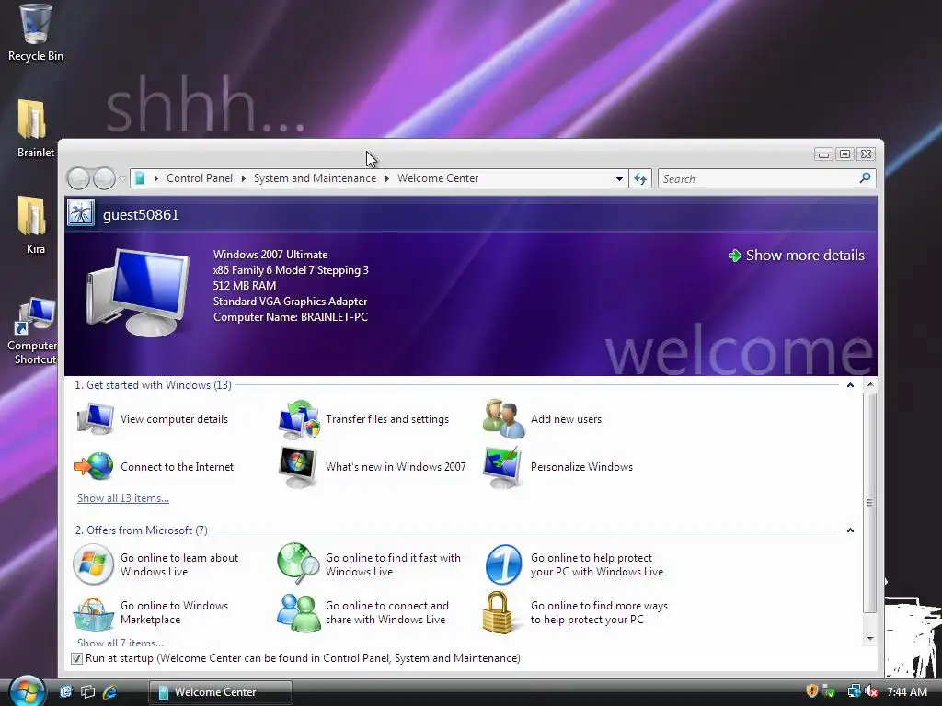Click the taskbar clock showing 7:44 AM
This screenshot has height=706, width=942.
(x=907, y=691)
